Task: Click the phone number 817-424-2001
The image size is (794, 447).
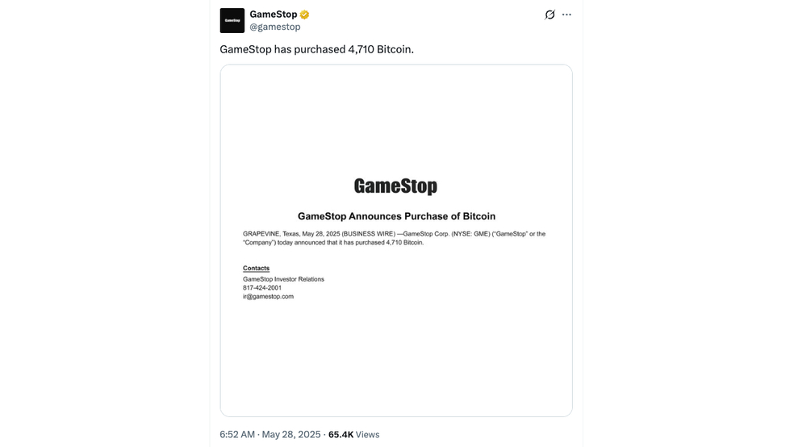Action: point(262,287)
